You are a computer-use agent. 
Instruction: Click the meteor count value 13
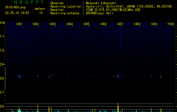41,13
